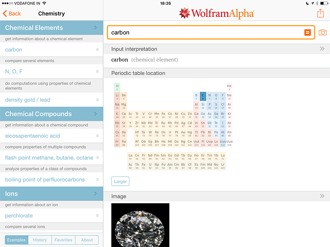
Task: Tap the diamond image thumbnail
Action: click(140, 225)
